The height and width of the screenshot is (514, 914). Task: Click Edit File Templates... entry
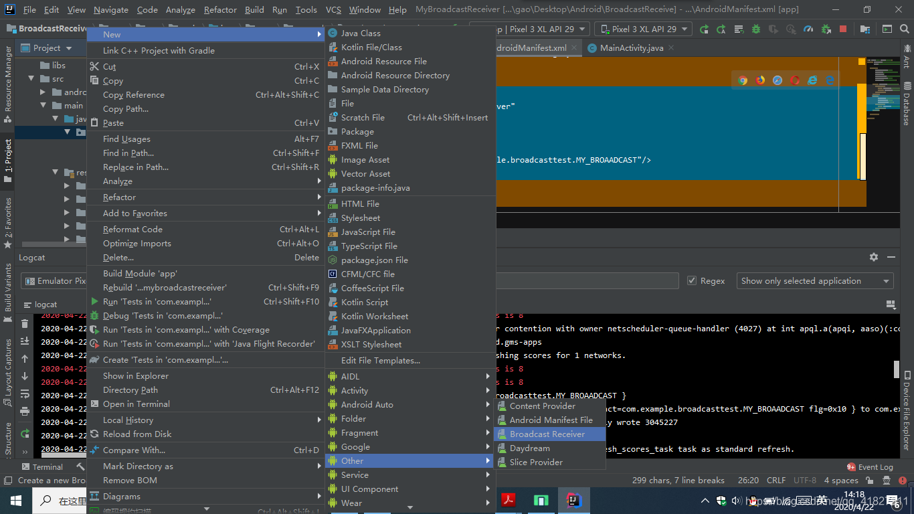(409, 361)
